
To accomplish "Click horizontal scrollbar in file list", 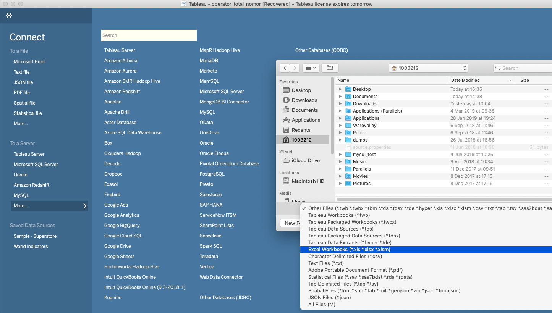I will pos(444,199).
